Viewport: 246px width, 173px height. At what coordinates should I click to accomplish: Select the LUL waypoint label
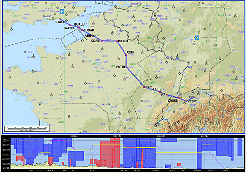coord(156,89)
